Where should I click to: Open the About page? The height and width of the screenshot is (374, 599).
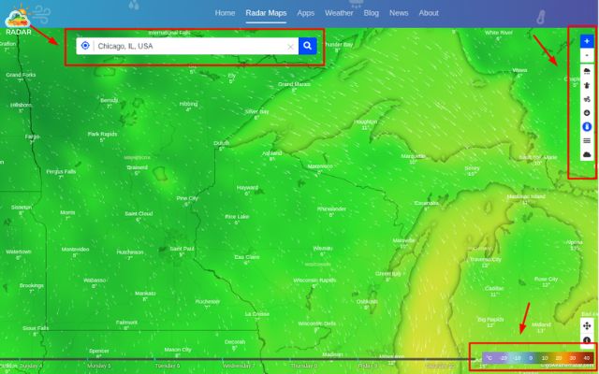click(429, 13)
